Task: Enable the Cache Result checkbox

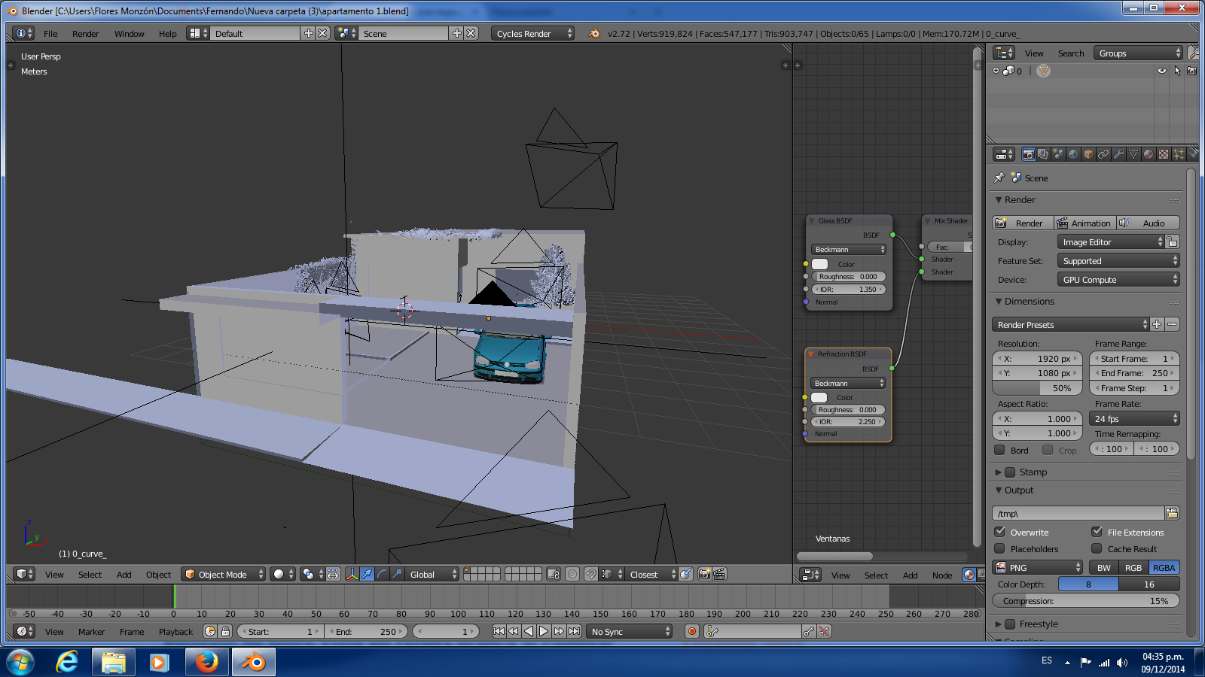Action: (1097, 549)
